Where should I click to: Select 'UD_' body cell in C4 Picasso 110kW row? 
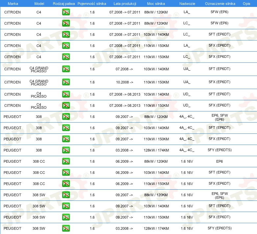[x=187, y=105]
